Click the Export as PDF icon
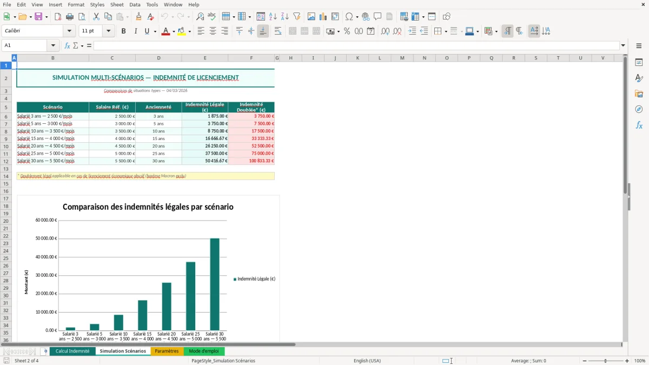The height and width of the screenshot is (365, 649). tap(58, 17)
